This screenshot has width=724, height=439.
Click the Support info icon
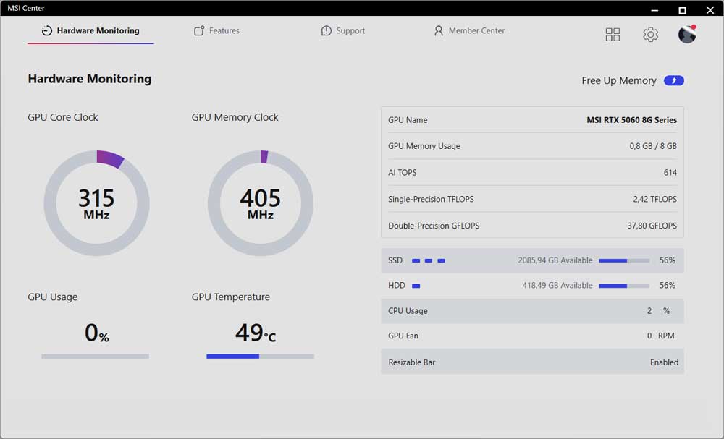point(325,30)
